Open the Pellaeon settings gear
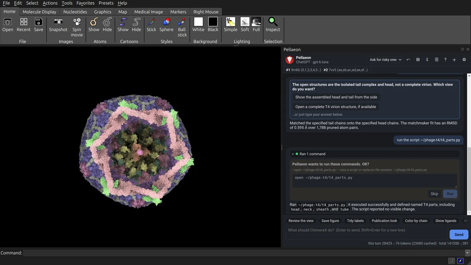This screenshot has width=471, height=265. coord(464,60)
